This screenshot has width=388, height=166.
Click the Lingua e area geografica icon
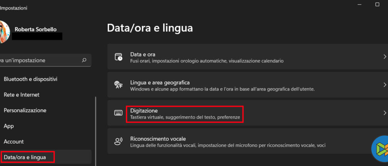click(118, 85)
